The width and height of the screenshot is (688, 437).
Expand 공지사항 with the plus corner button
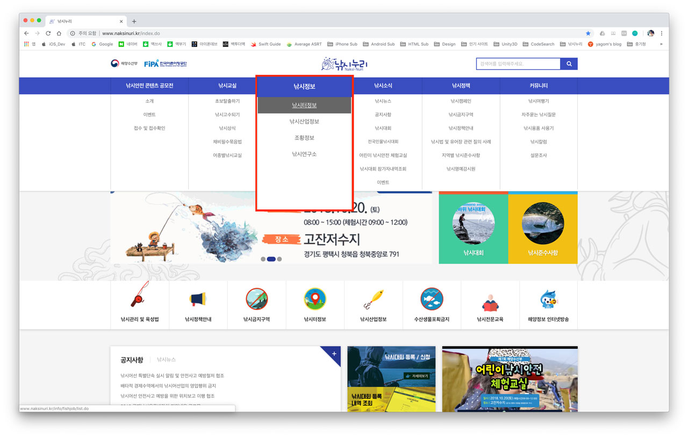(334, 354)
